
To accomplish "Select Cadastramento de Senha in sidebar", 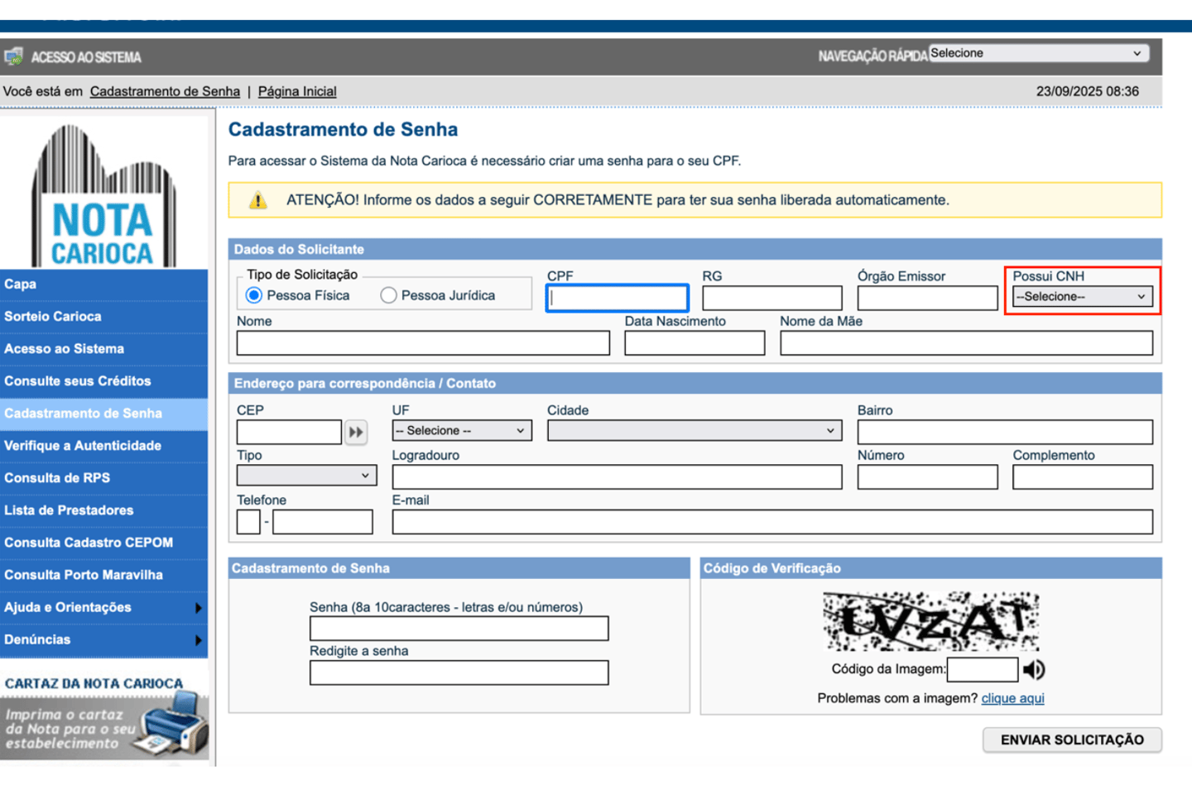I will pos(103,414).
